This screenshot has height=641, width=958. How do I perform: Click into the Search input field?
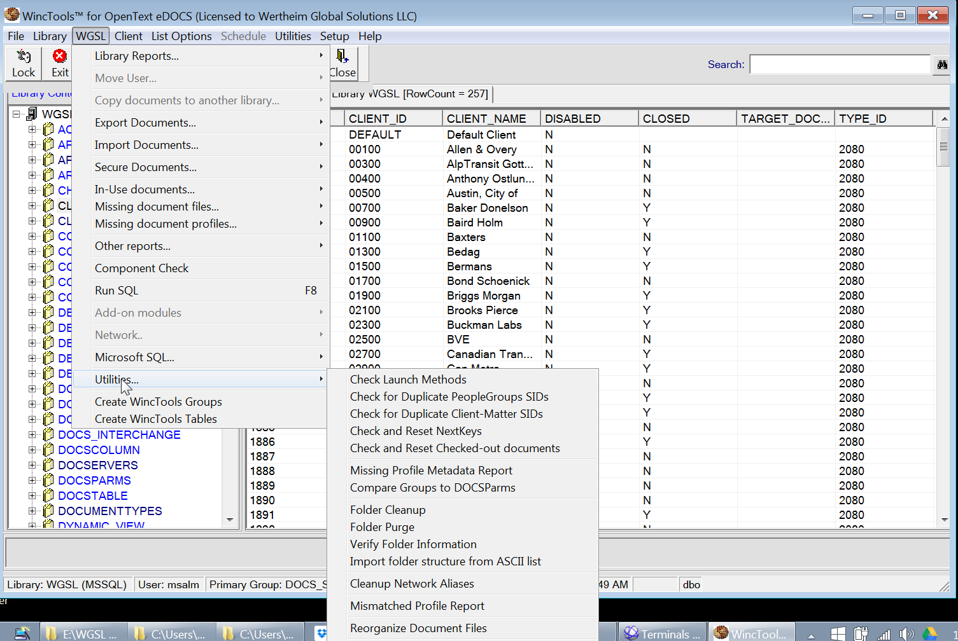point(840,64)
